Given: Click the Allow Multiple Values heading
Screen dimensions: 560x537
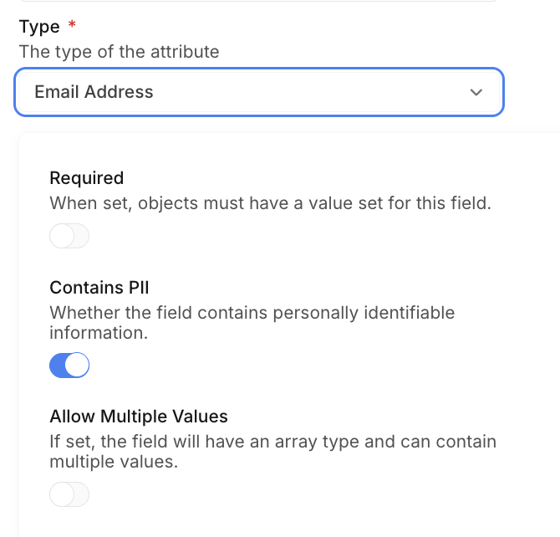Looking at the screenshot, I should click(x=139, y=417).
